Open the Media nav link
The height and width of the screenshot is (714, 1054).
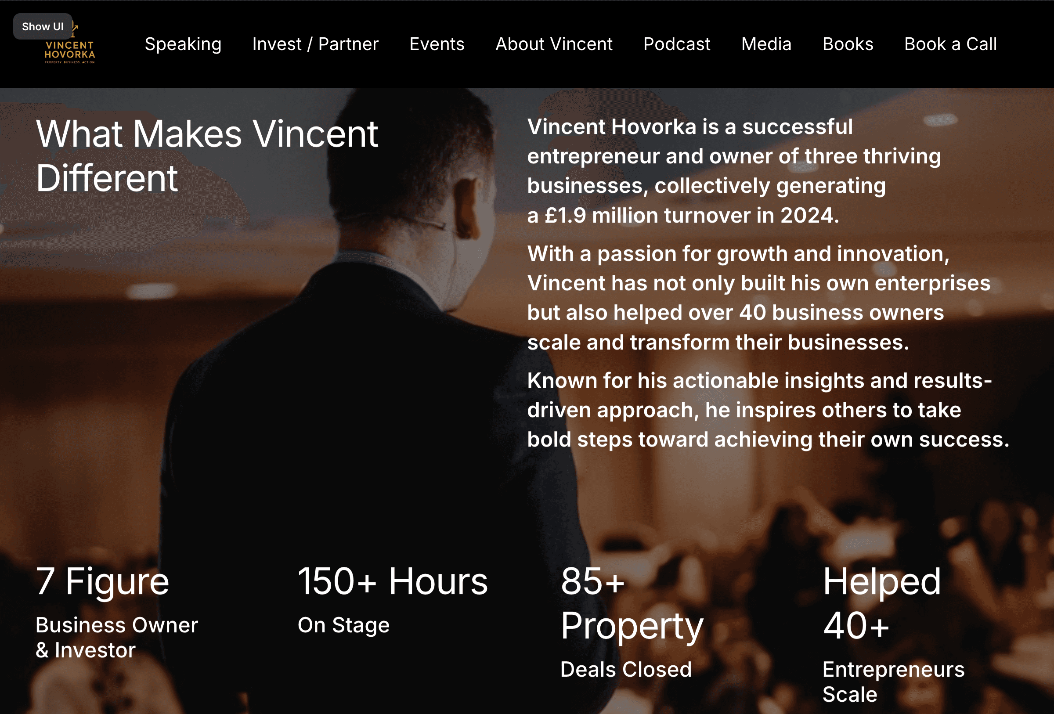point(766,44)
